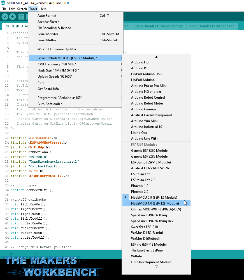Screen dimensions: 244x280
Task: Close the open Tools menu
Action: (33, 9)
